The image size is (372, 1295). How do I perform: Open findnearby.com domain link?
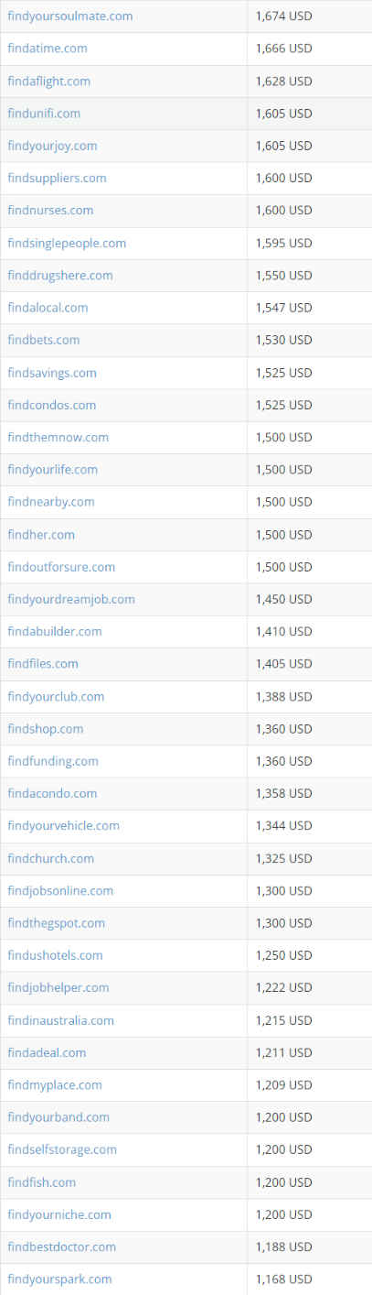[x=50, y=502]
